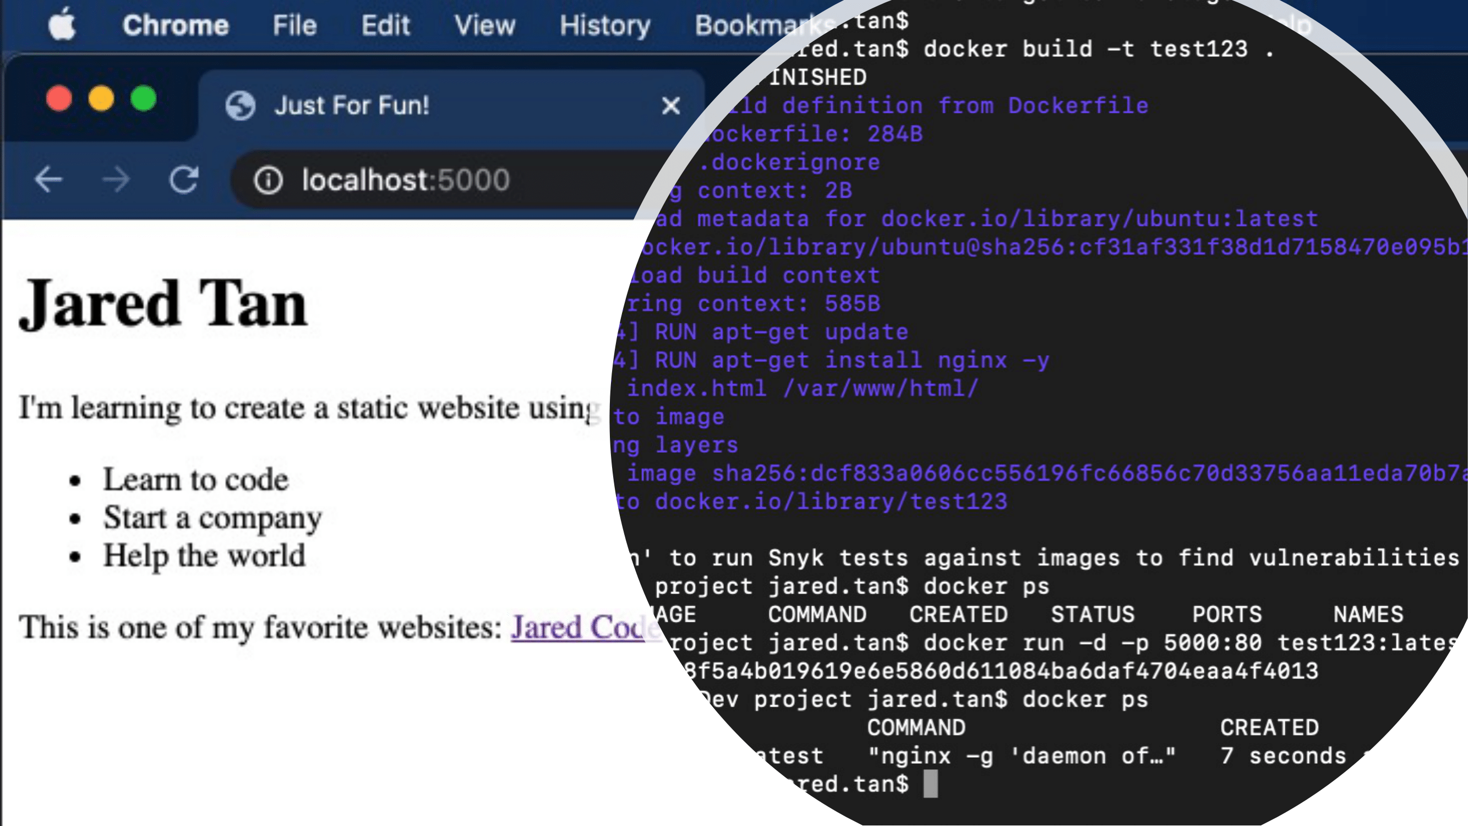Screen dimensions: 1468x826
Task: Open the Bookmarks menu
Action: pyautogui.click(x=763, y=26)
